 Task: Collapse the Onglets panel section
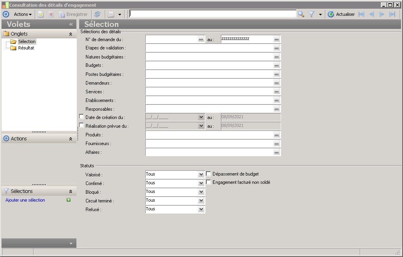point(70,34)
